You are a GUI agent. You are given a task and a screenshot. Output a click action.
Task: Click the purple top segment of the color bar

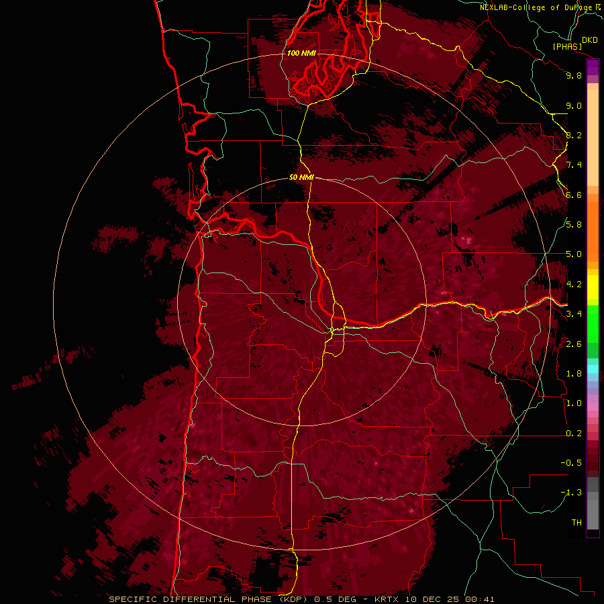[x=593, y=68]
